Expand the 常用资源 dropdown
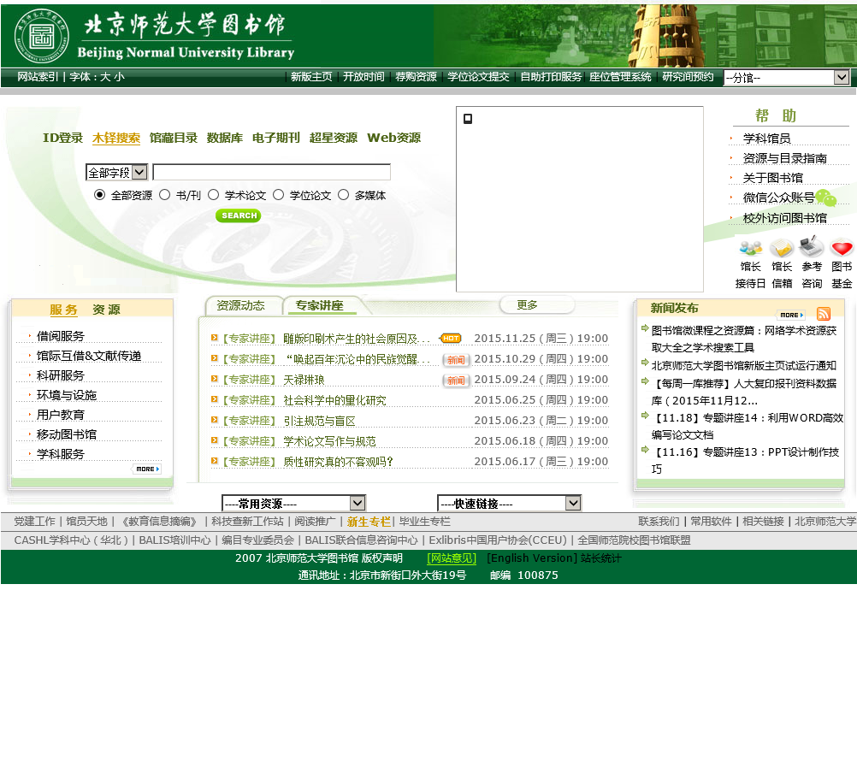 (x=293, y=503)
